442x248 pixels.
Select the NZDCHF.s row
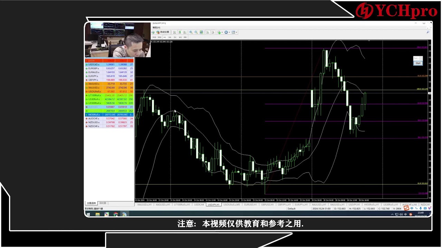click(109, 126)
